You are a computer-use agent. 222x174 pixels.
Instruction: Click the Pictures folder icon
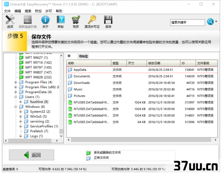coord(70,96)
